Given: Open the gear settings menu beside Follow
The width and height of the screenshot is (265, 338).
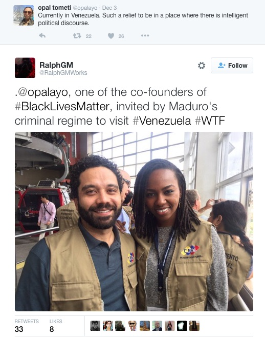Looking at the screenshot, I should 202,66.
